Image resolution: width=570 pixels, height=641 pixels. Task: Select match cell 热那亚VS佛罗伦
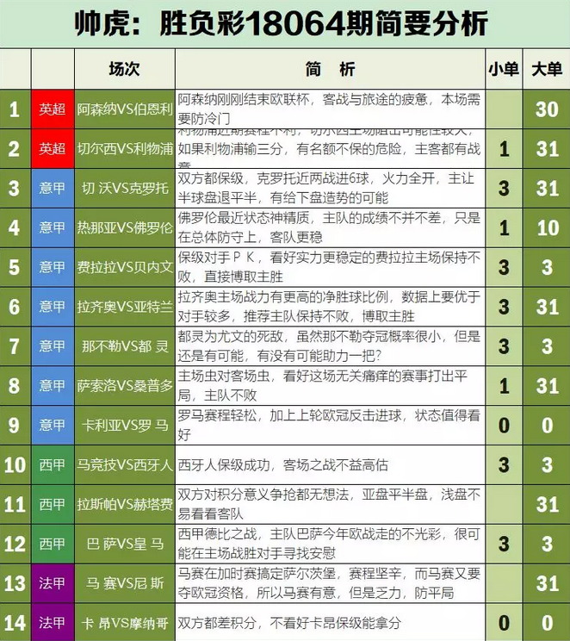click(x=125, y=227)
